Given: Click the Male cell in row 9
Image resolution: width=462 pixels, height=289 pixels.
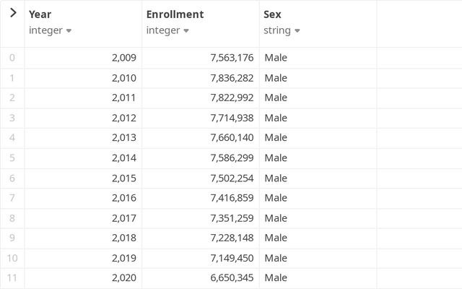Looking at the screenshot, I should pyautogui.click(x=318, y=238).
